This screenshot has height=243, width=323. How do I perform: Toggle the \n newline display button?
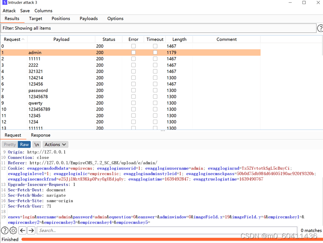37,145
